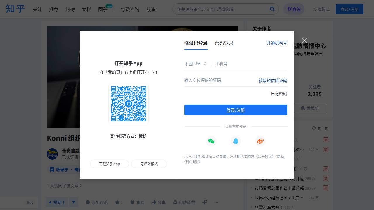Image resolution: width=374 pixels, height=210 pixels.
Task: Open hot topic 市场监管总局约谈山姆总部
Action: pos(279,188)
